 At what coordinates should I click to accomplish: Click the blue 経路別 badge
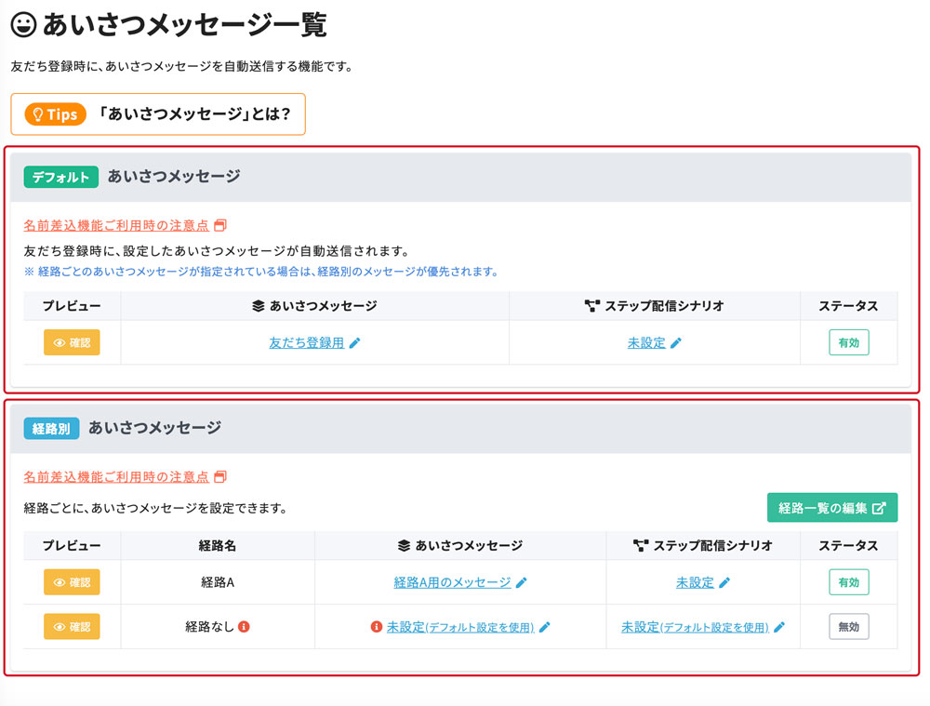[x=51, y=429]
